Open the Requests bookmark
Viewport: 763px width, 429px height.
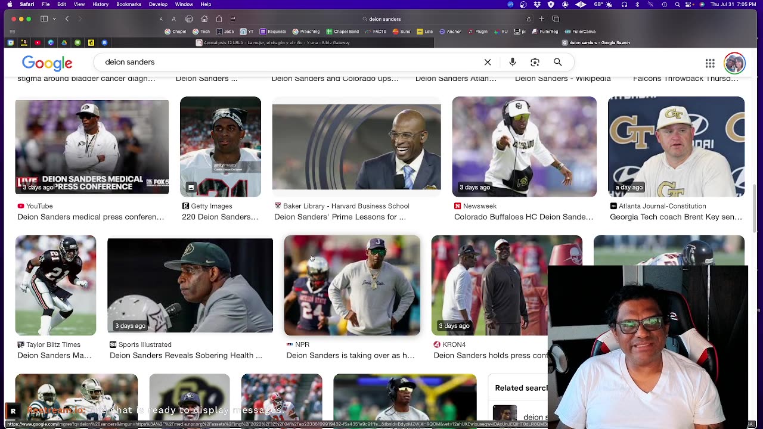tap(273, 32)
